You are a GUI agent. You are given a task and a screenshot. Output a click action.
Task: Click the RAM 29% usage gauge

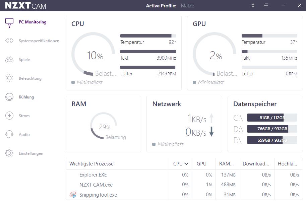(x=104, y=126)
